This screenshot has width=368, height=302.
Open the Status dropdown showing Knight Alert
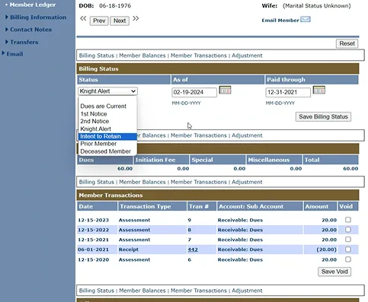[x=107, y=91]
